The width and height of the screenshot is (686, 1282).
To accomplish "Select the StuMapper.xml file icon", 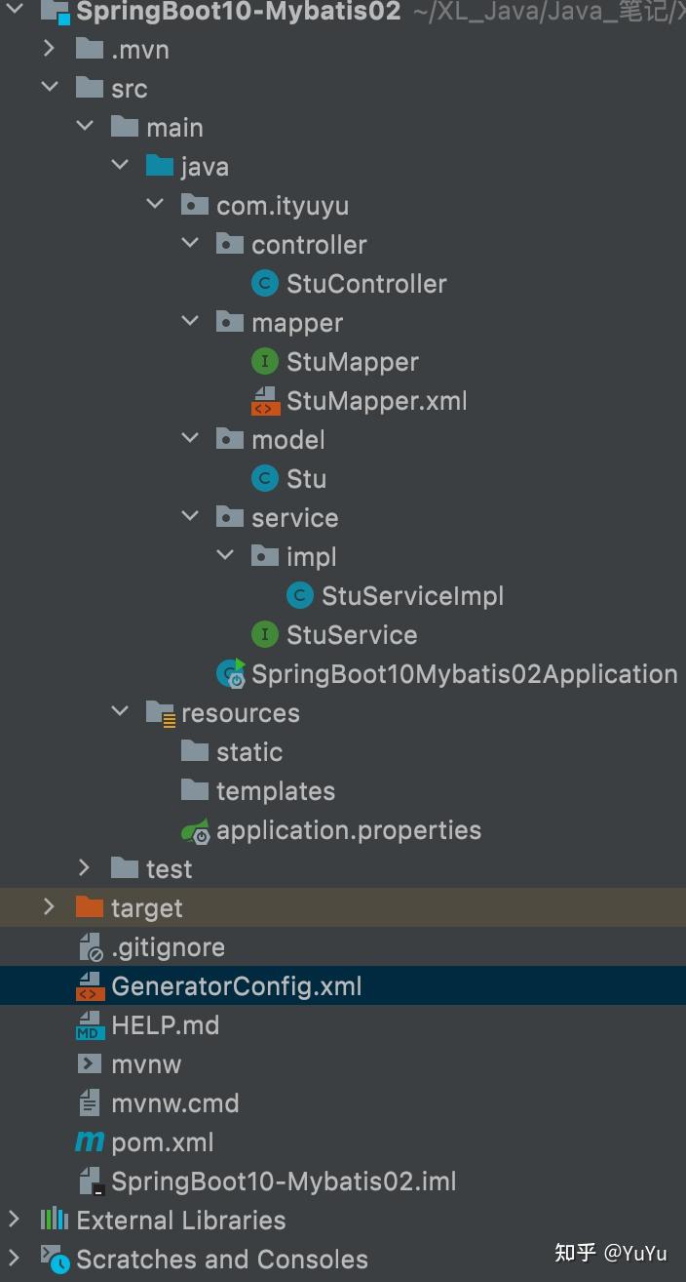I will [264, 400].
